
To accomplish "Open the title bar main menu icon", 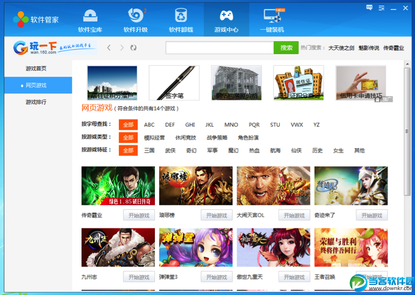I will pos(381,8).
